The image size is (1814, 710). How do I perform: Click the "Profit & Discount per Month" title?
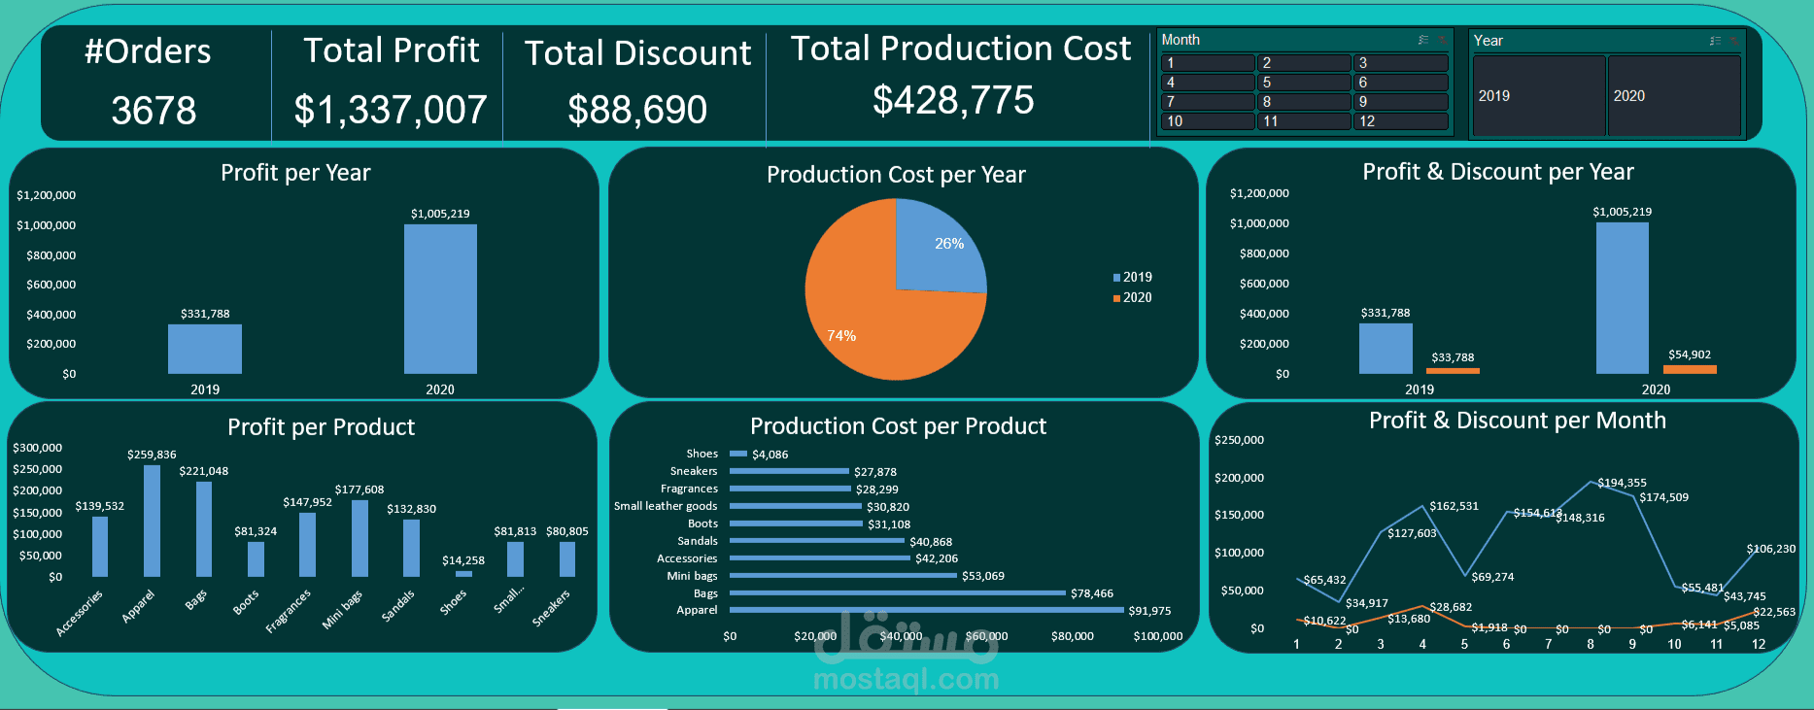click(1518, 421)
